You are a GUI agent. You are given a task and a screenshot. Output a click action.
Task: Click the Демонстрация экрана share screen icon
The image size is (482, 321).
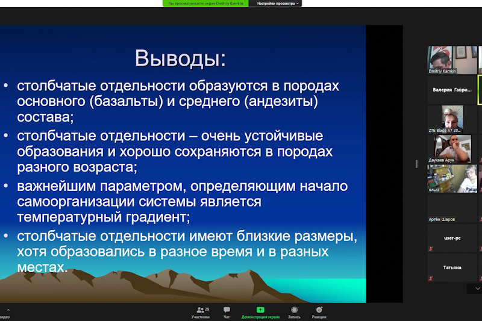pyautogui.click(x=260, y=310)
